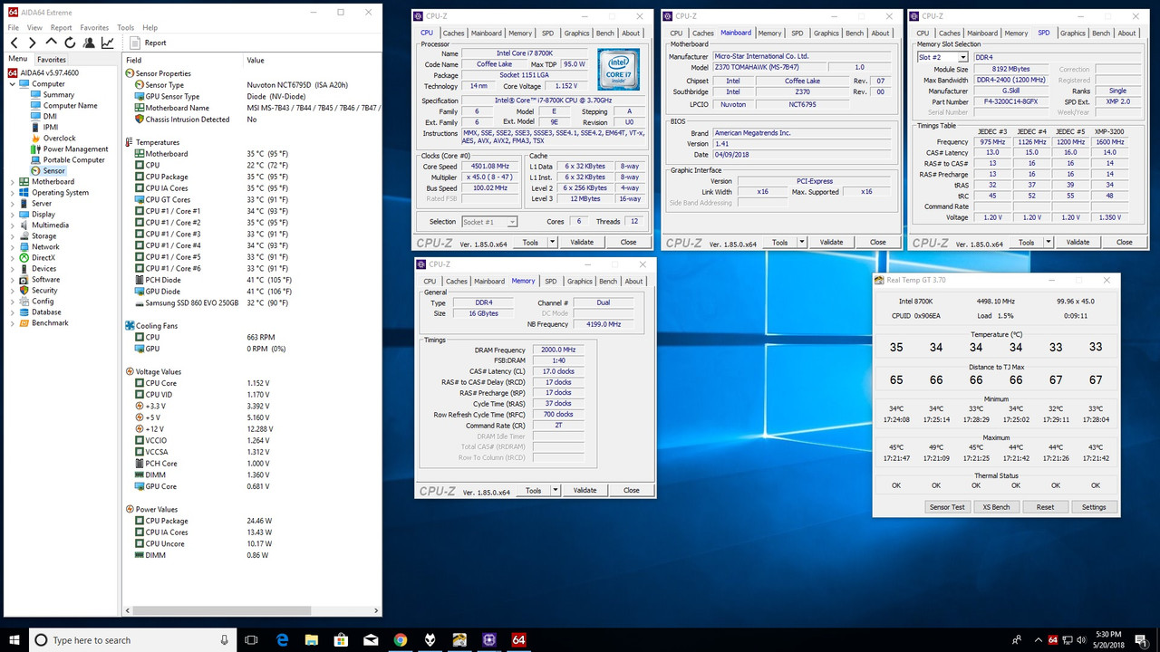Expand Motherboard node in AIDA64 tree
The height and width of the screenshot is (652, 1160).
(x=12, y=182)
